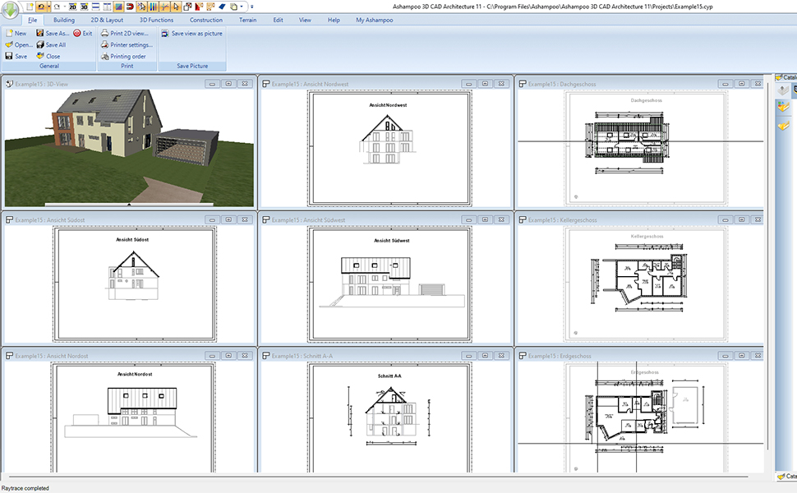Go to the Terrain ribbon tab
The width and height of the screenshot is (797, 493).
point(247,20)
